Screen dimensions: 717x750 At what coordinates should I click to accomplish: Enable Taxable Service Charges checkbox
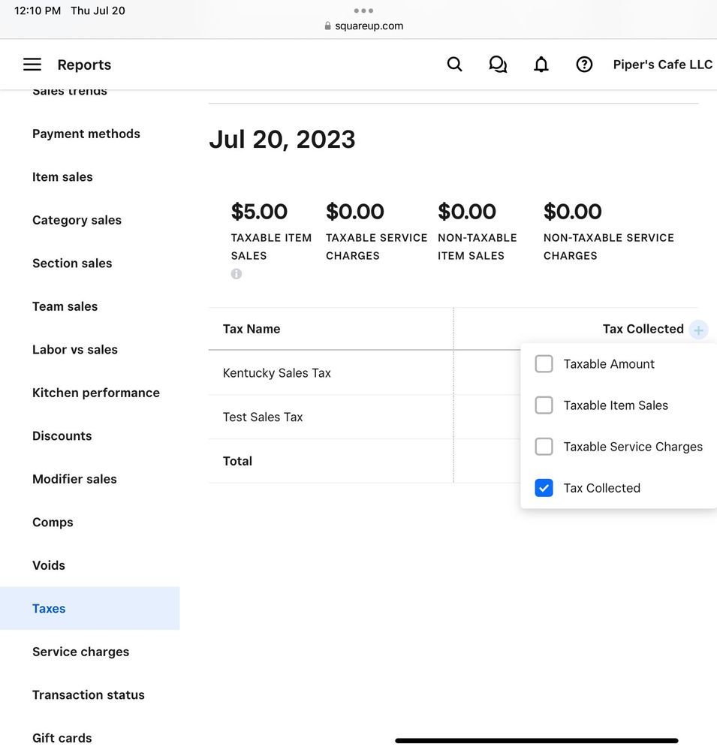(544, 447)
